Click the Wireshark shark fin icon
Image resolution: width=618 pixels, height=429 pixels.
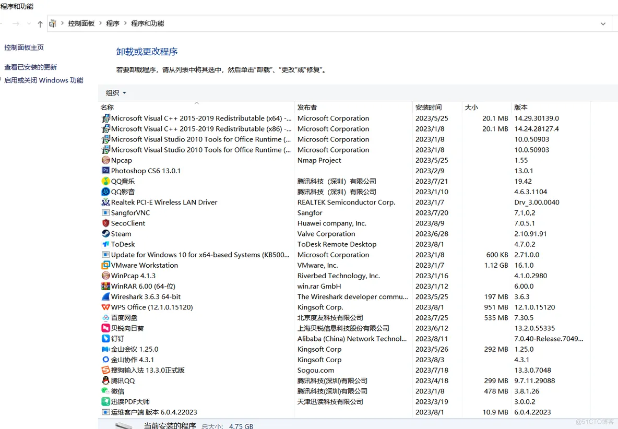pyautogui.click(x=105, y=296)
